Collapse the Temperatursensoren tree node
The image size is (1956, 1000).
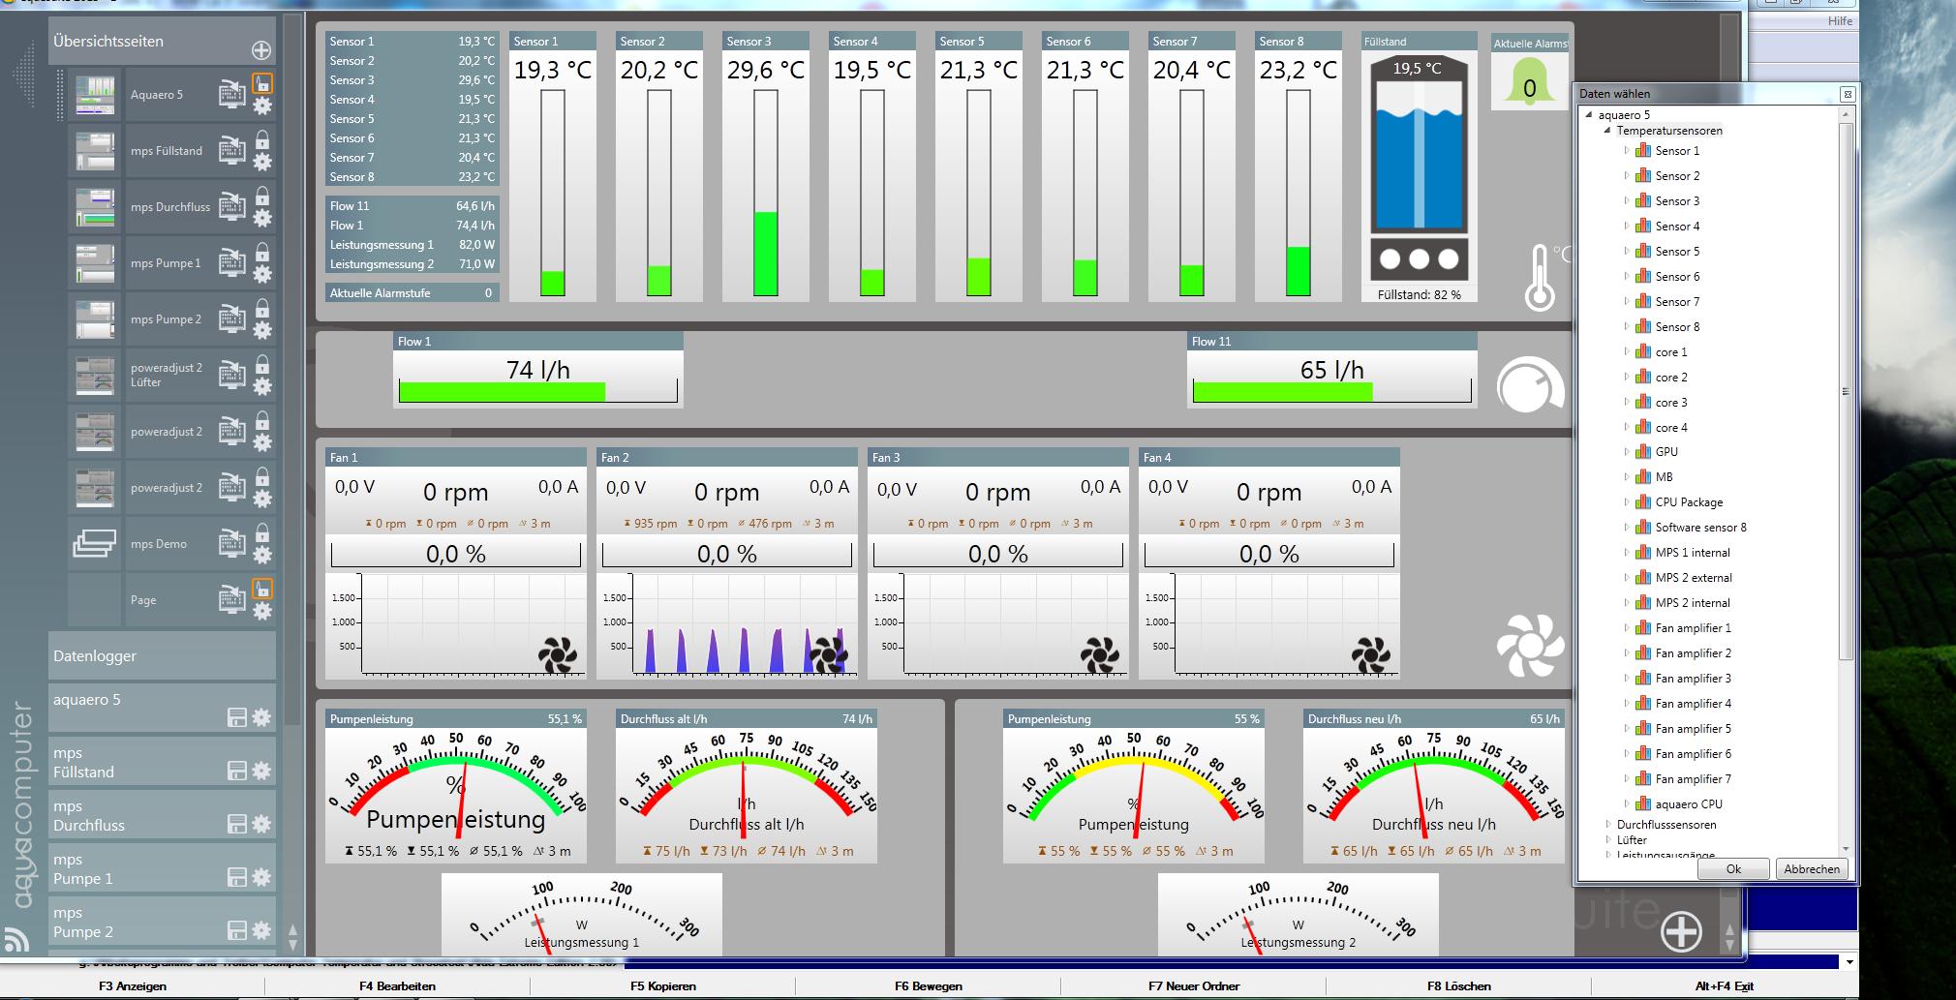click(1607, 131)
